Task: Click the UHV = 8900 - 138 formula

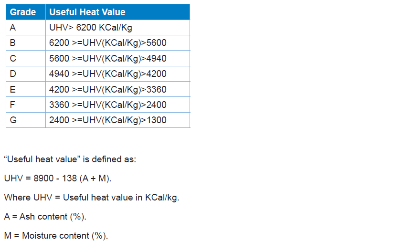Action: point(58,178)
